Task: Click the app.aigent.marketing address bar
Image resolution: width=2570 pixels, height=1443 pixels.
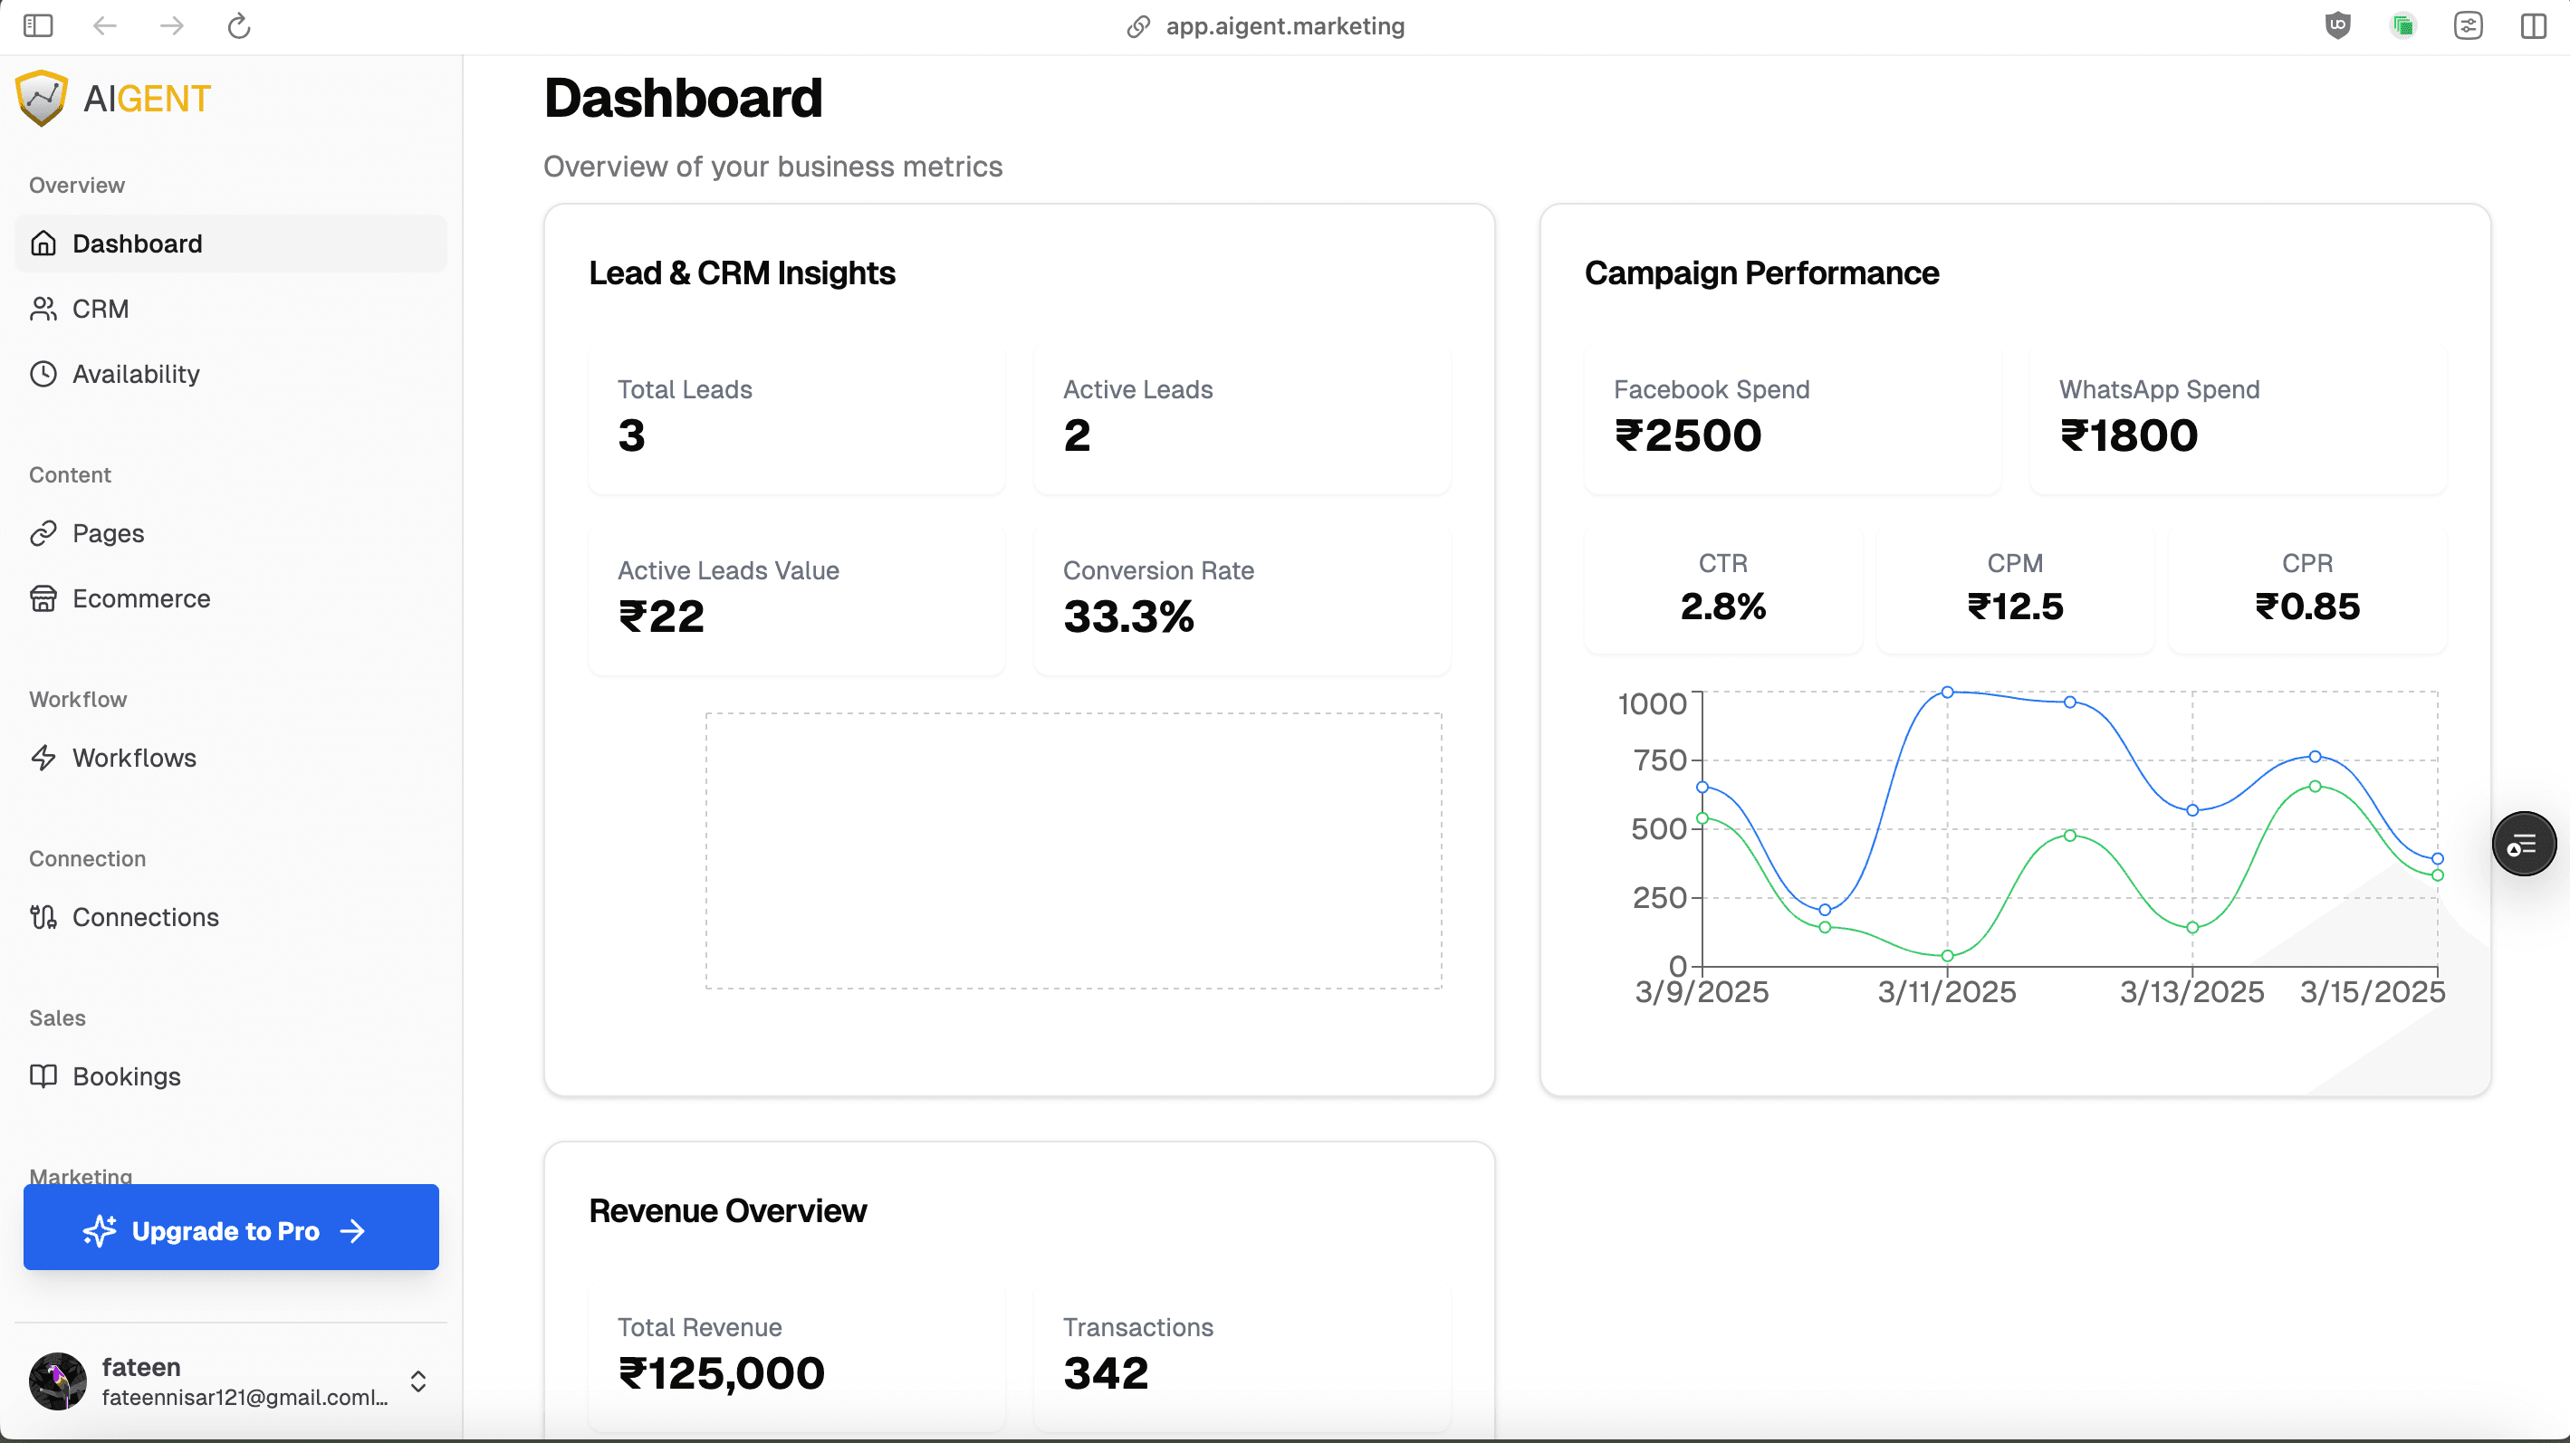Action: [x=1284, y=26]
